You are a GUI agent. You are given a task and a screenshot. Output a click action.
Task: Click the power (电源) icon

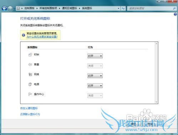coord(30,84)
